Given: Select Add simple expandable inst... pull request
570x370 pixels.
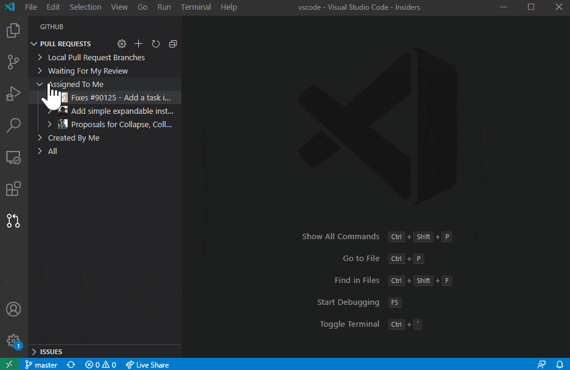Looking at the screenshot, I should coord(105,111).
